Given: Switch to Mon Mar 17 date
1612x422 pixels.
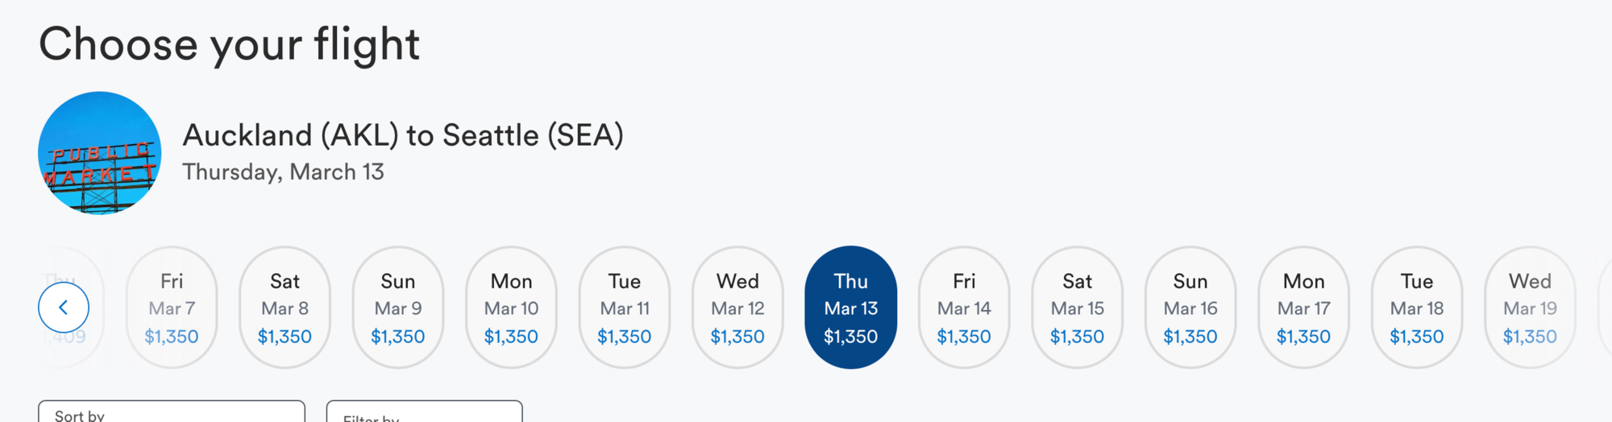Looking at the screenshot, I should point(1304,308).
